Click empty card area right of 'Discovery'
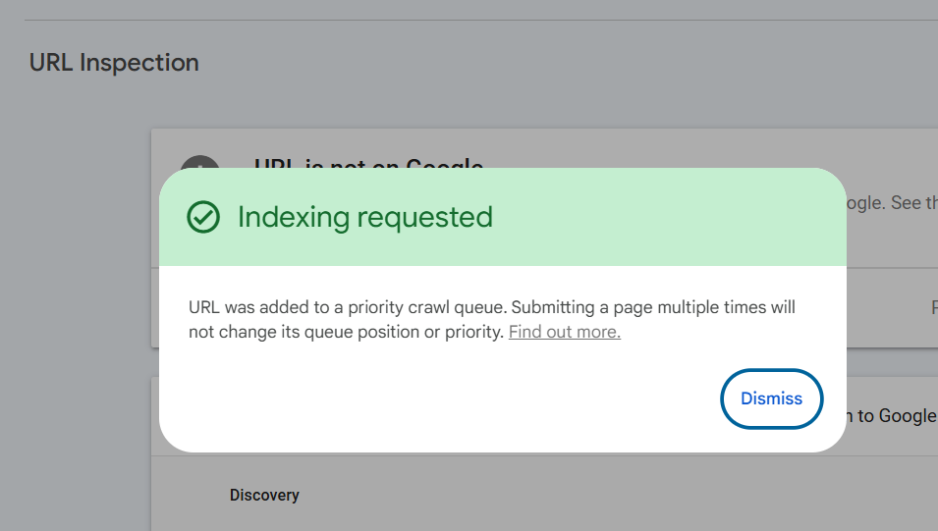 589,495
